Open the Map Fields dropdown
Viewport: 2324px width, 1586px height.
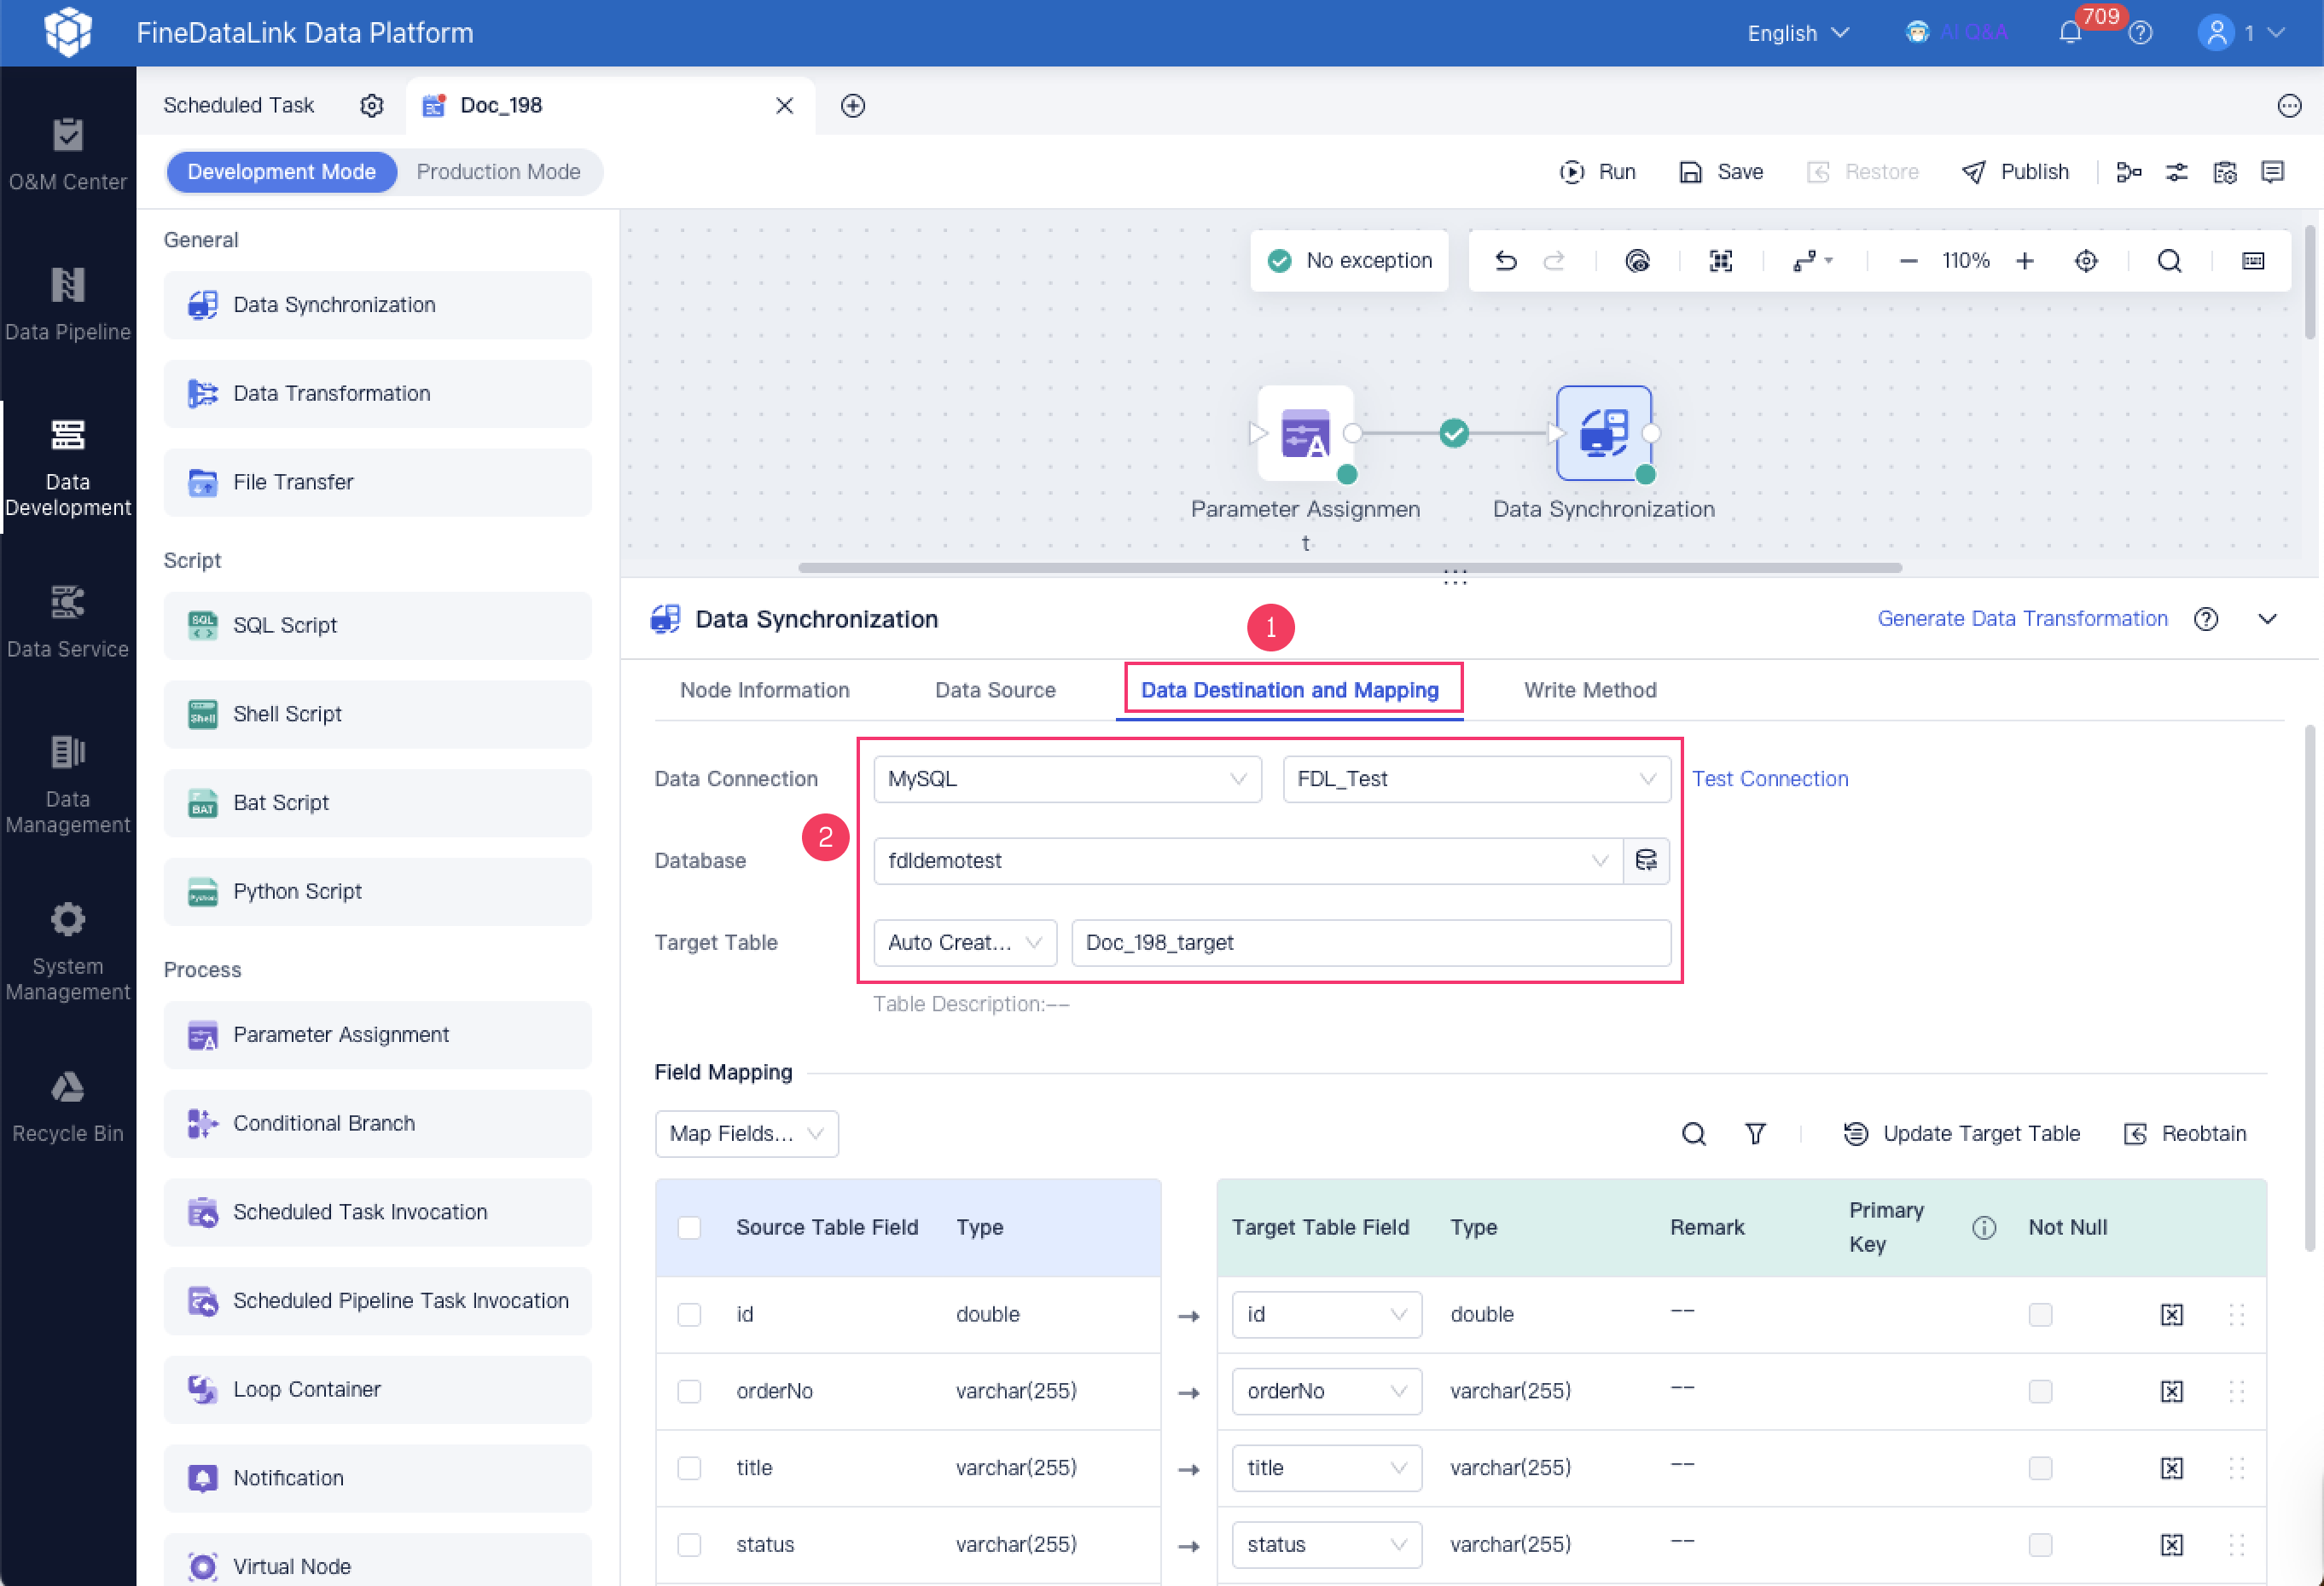746,1133
